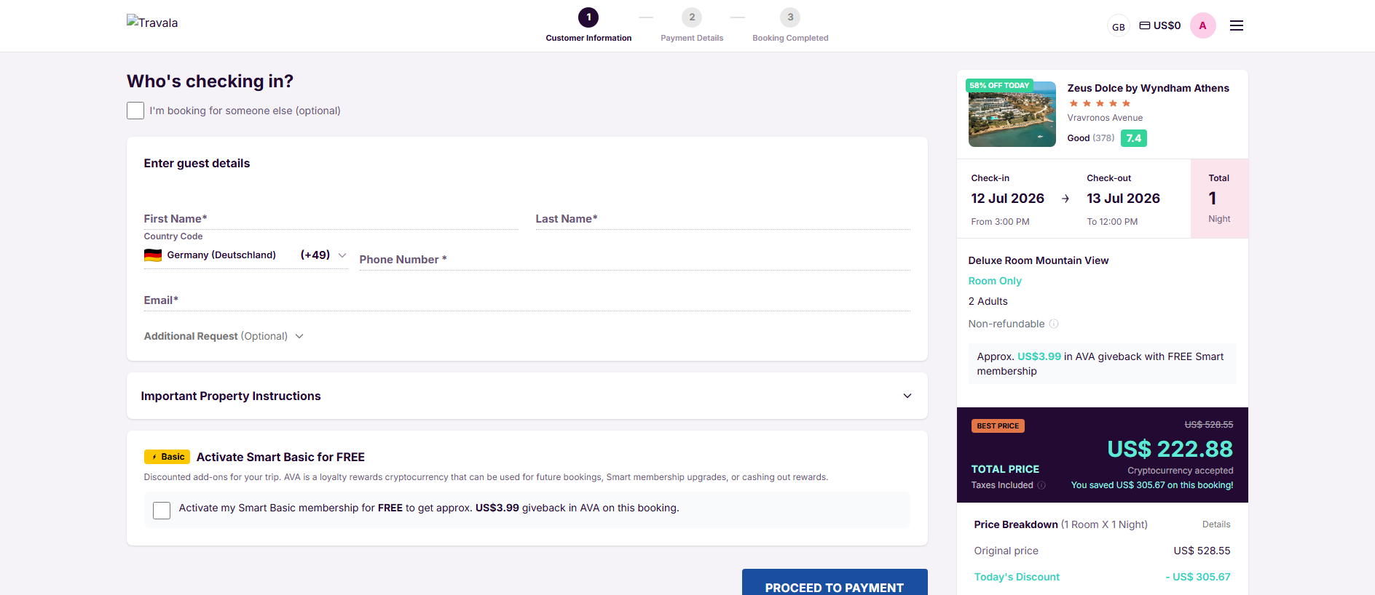This screenshot has height=595, width=1375.
Task: Focus the Phone Number field
Action: pos(635,260)
